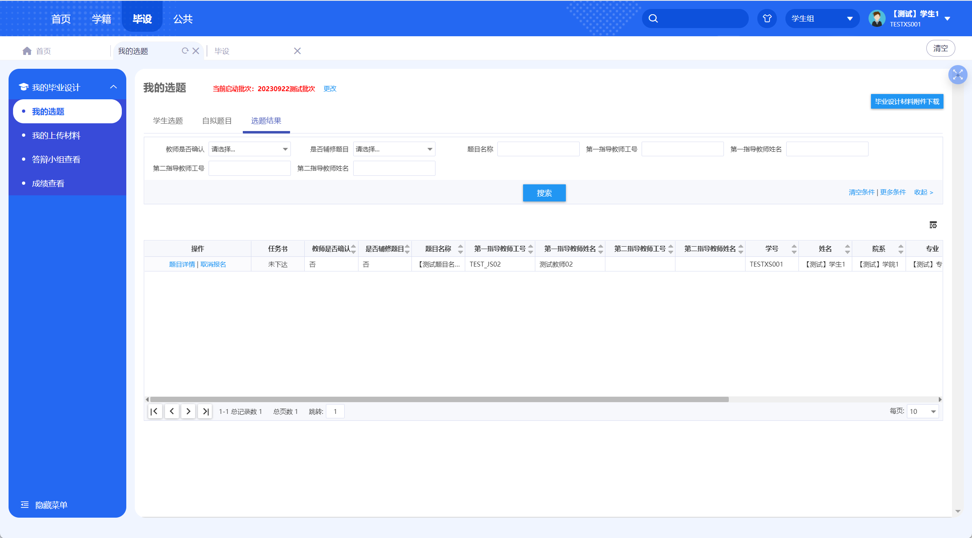Go to last page of results
This screenshot has height=538, width=972.
coord(205,411)
